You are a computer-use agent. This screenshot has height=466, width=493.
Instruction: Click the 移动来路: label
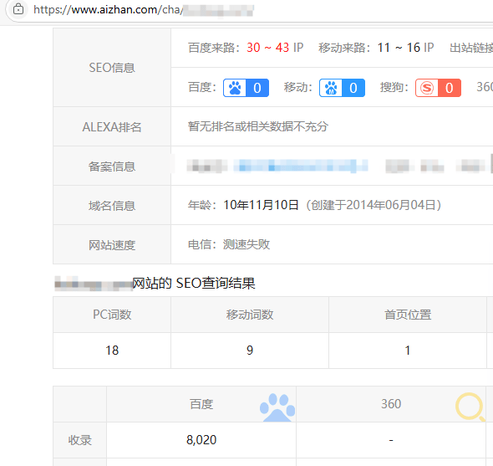345,48
